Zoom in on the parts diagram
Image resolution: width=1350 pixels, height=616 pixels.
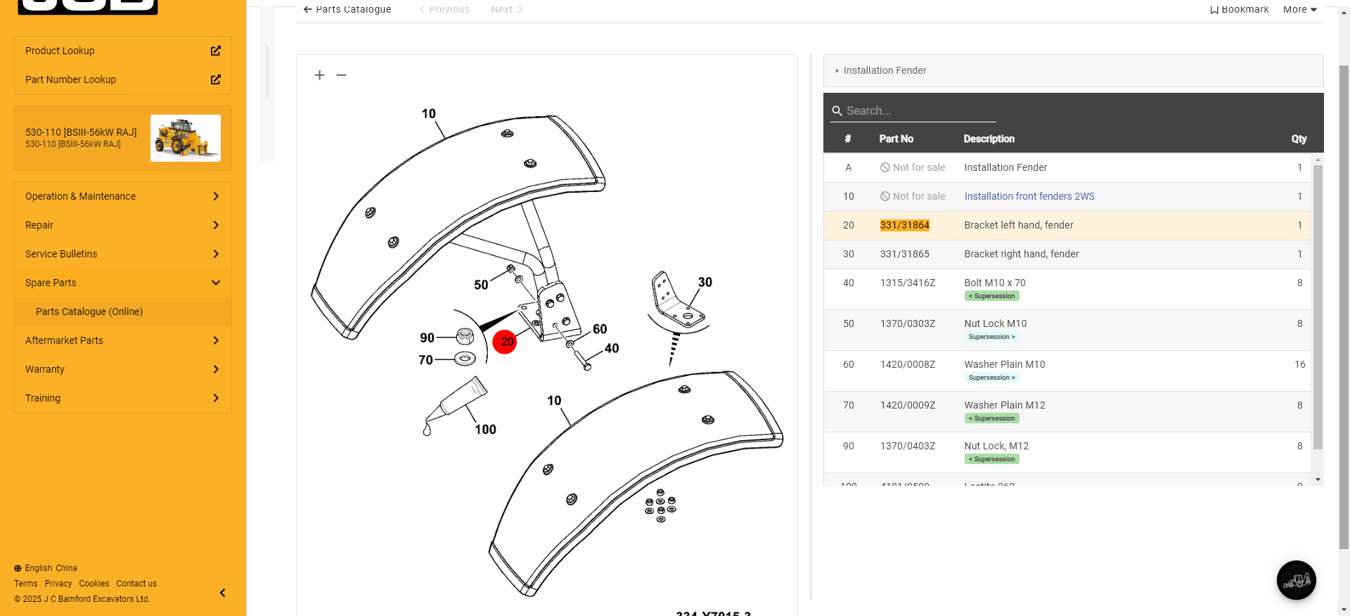319,75
